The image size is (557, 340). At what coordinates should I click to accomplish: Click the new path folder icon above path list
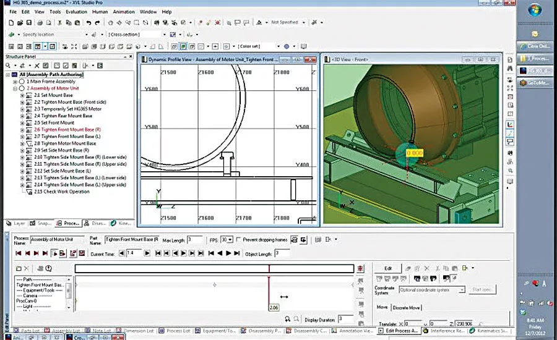[x=19, y=268]
